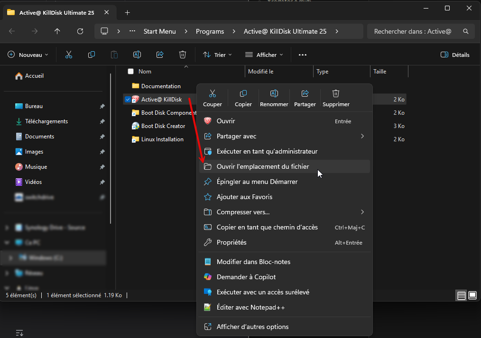Image resolution: width=481 pixels, height=338 pixels.
Task: Uncheck the Active@ KillDisk item checkbox
Action: point(128,99)
